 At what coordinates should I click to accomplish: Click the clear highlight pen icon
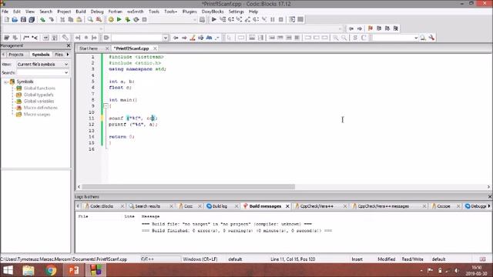click(193, 38)
